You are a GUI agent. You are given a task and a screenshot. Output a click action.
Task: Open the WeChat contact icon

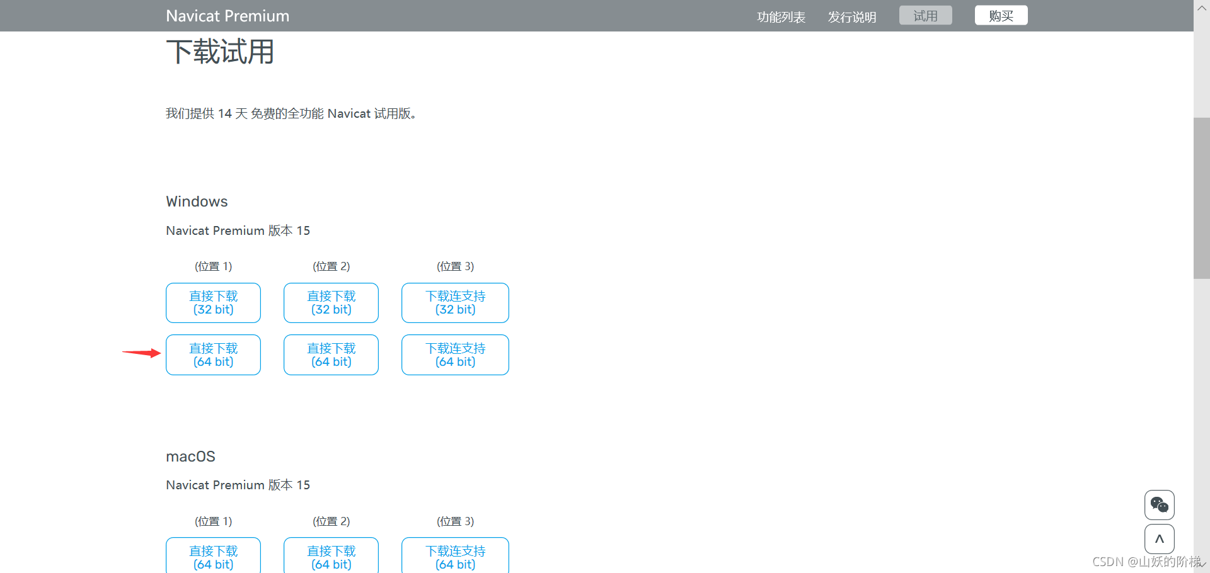click(1159, 504)
